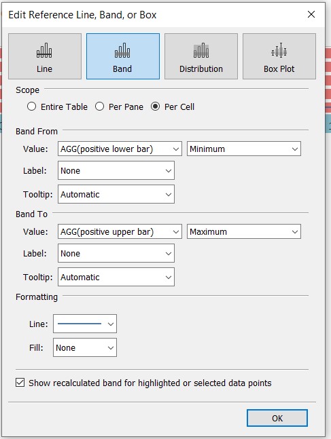Confirm changes with the OK button
The width and height of the screenshot is (331, 439).
277,418
